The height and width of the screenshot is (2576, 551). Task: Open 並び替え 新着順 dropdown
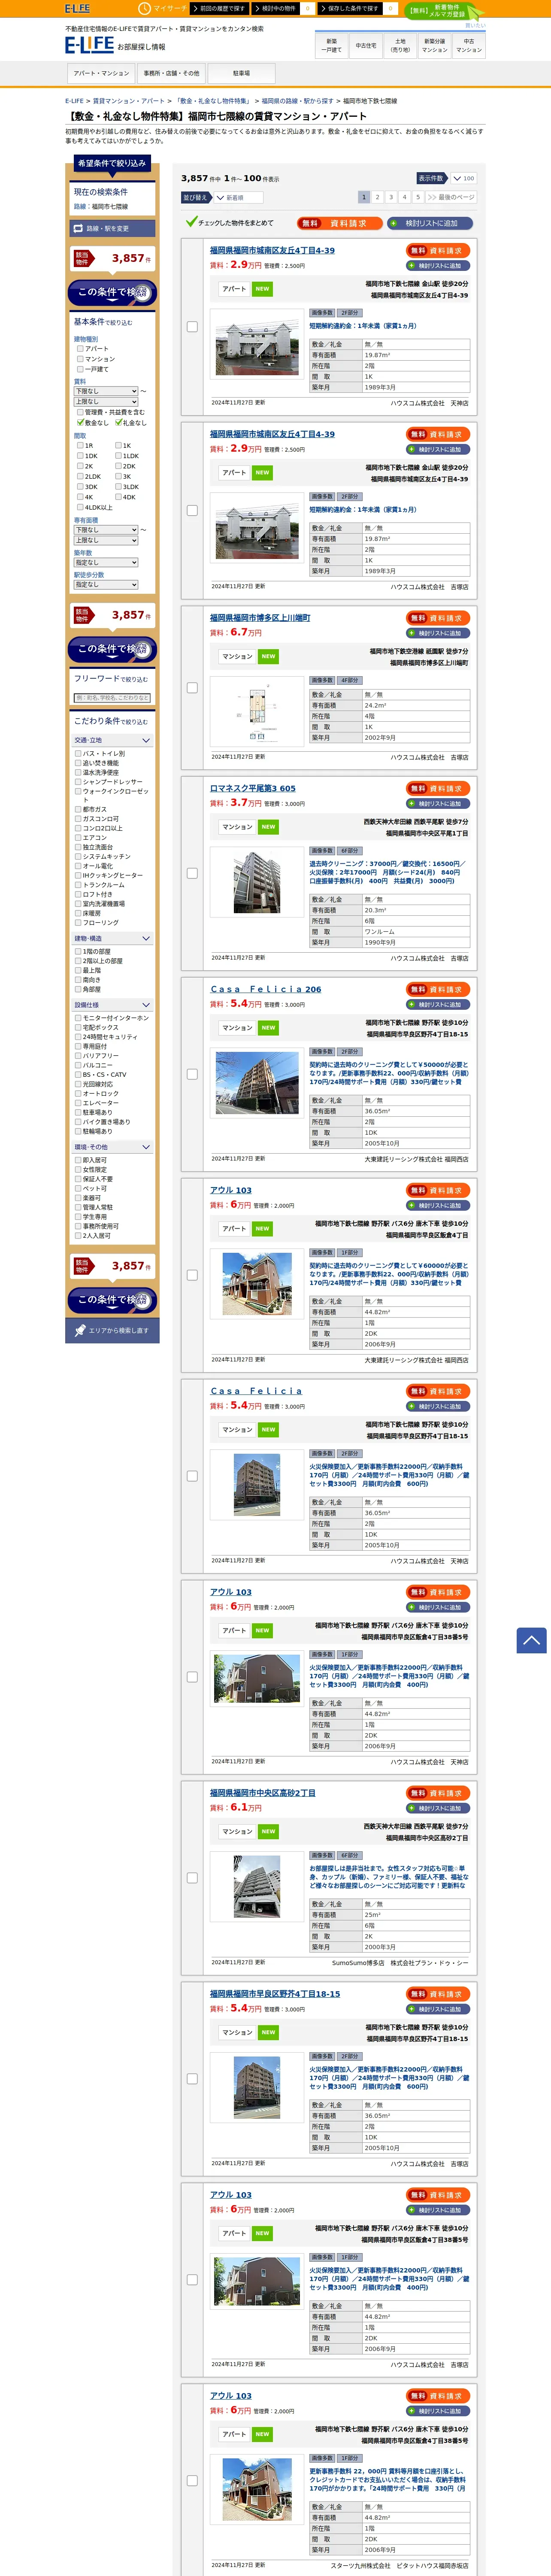click(239, 198)
